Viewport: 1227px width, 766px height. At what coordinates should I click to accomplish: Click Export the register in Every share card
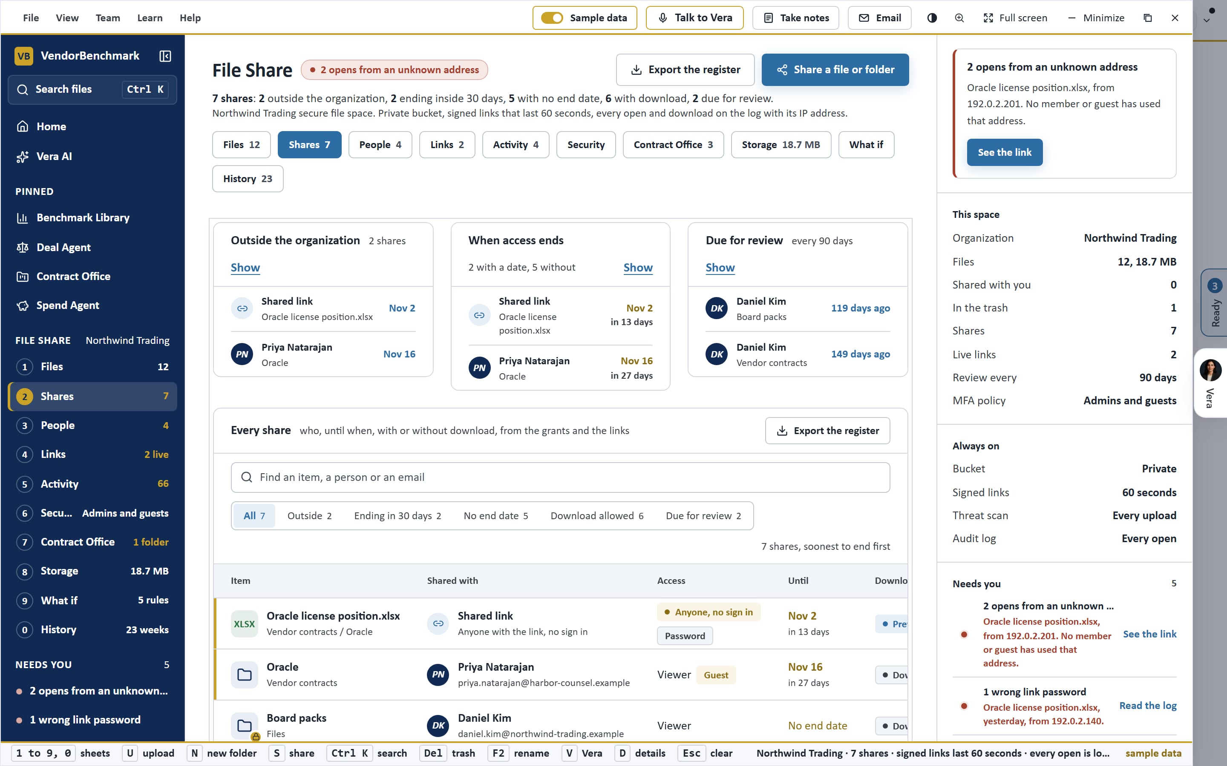(827, 431)
